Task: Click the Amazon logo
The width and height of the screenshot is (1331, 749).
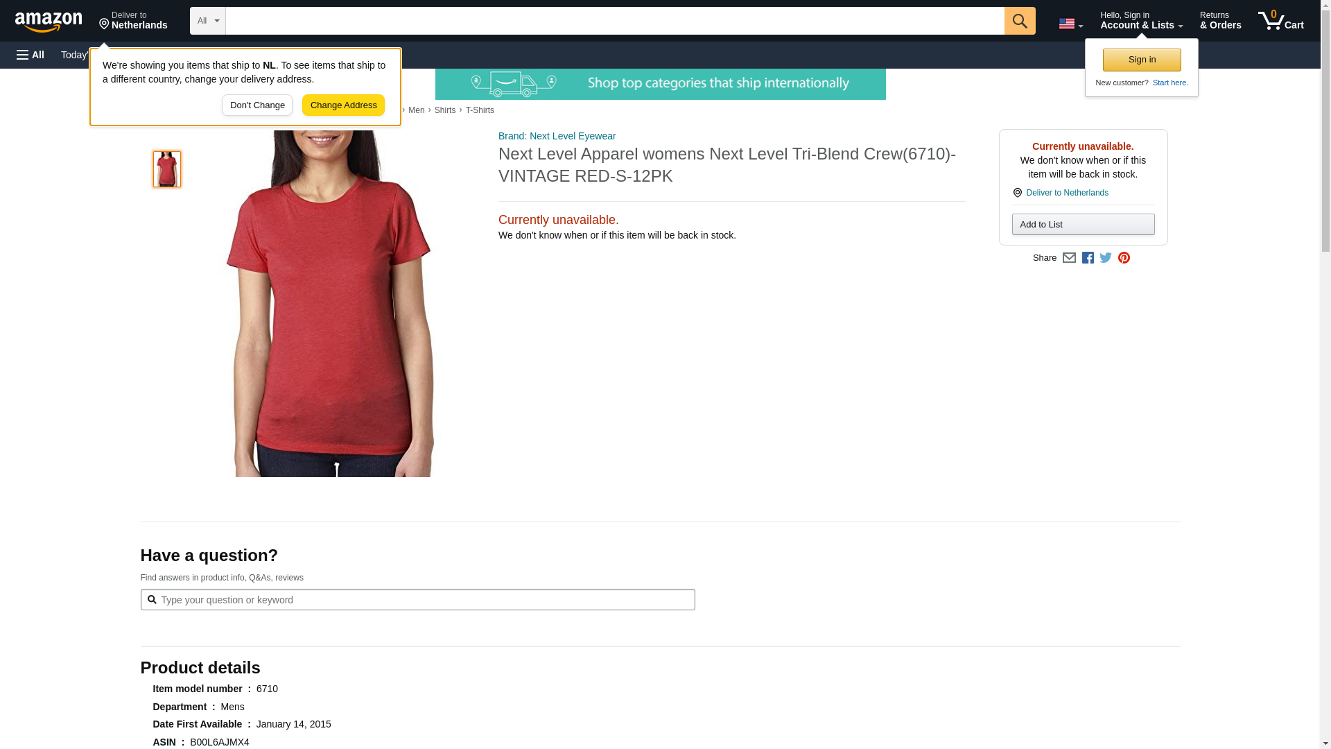Action: click(x=49, y=21)
